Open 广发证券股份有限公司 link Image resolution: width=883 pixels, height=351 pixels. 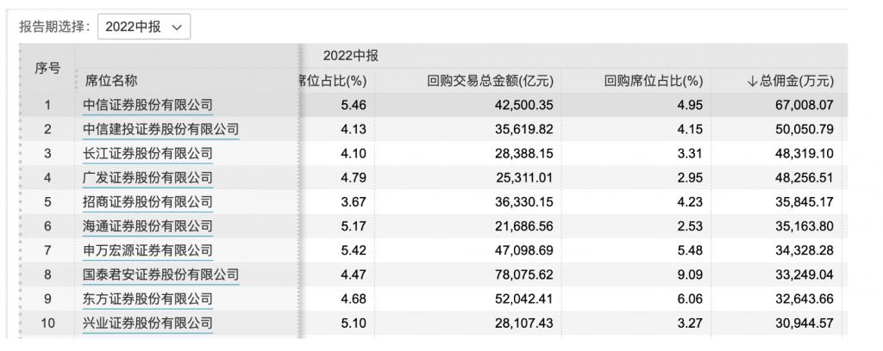click(x=147, y=178)
